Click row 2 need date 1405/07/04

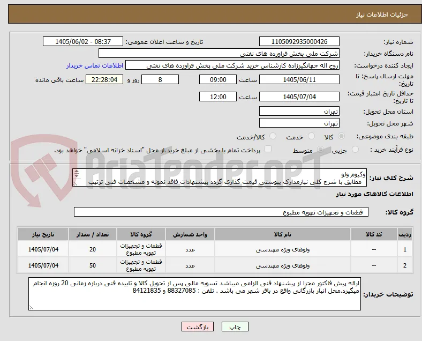coord(43,265)
